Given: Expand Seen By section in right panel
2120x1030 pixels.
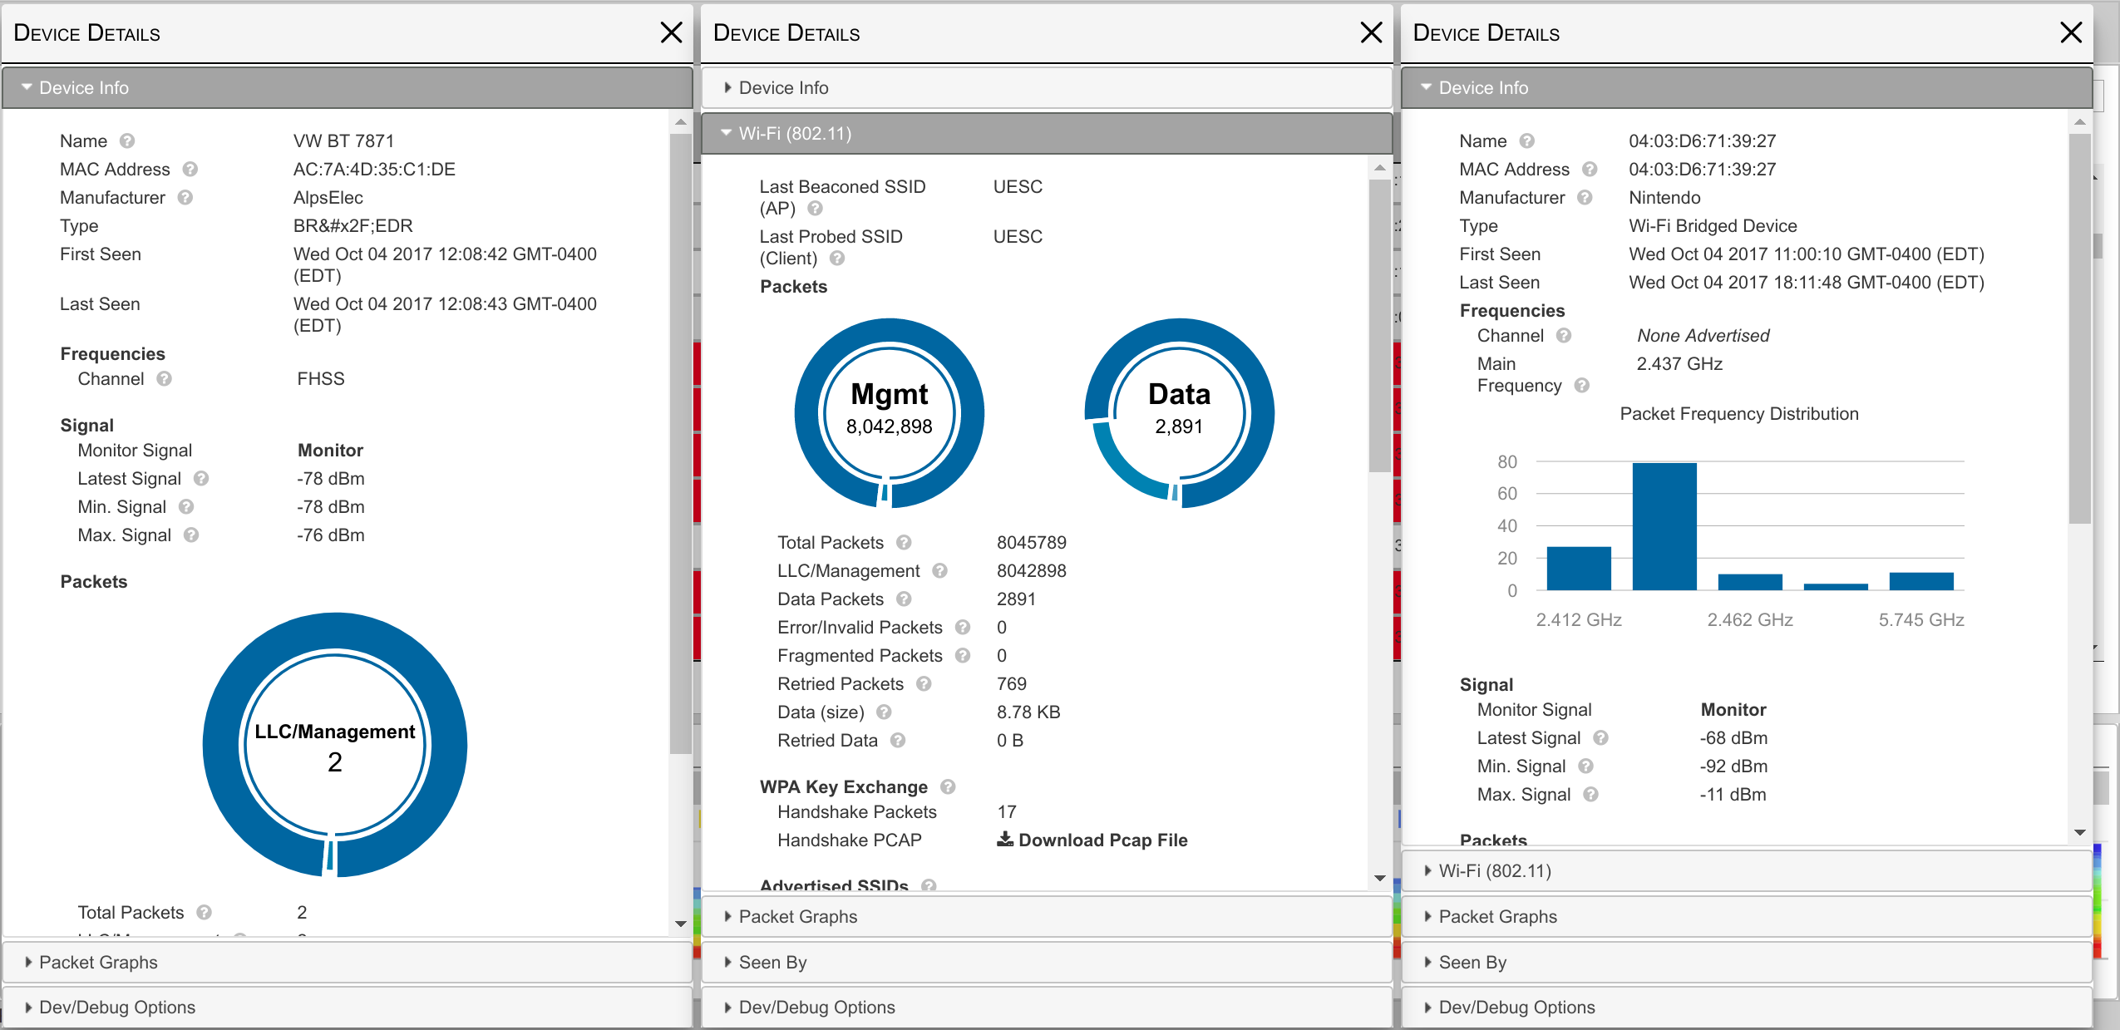Looking at the screenshot, I should 1472,963.
